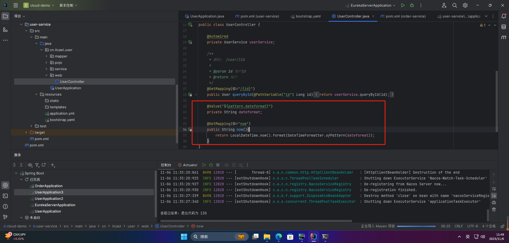
Task: Open IDE settings gear
Action: click(x=465, y=5)
